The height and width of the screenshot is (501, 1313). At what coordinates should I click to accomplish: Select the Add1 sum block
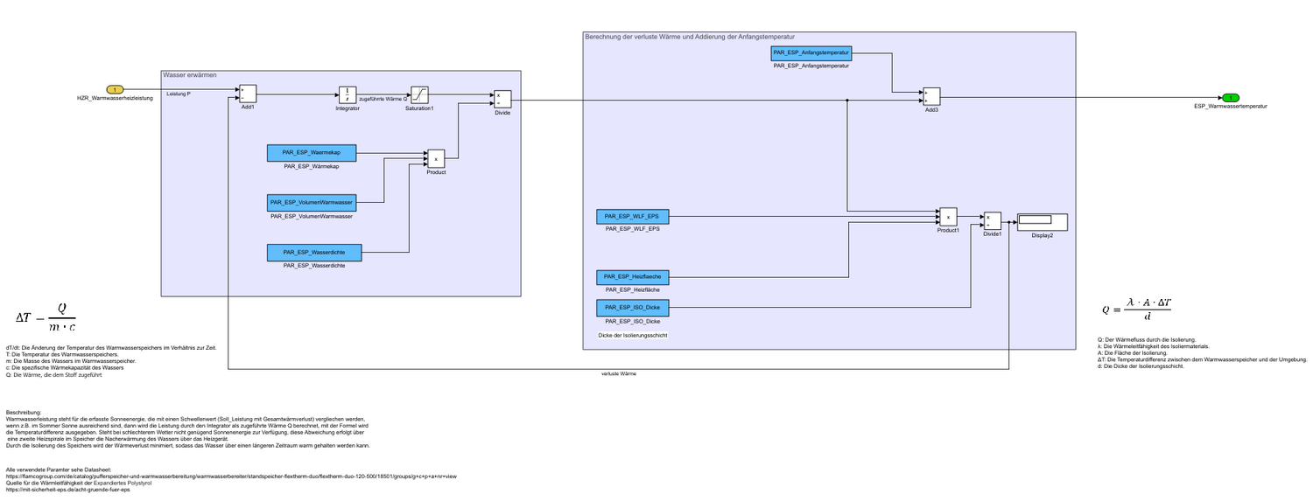pyautogui.click(x=247, y=94)
